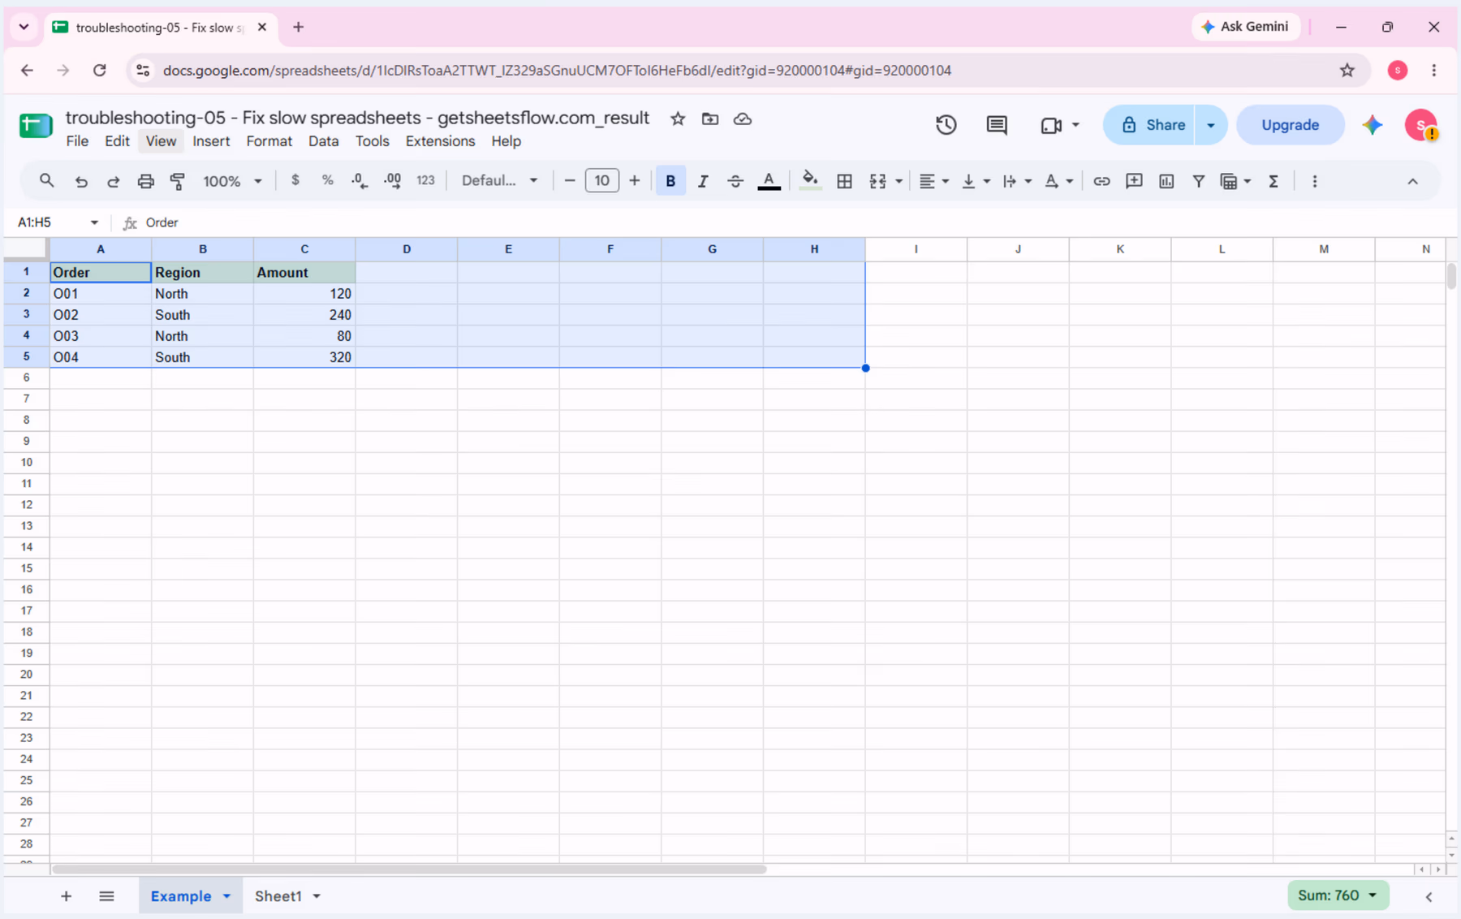Viewport: 1461px width, 919px height.
Task: Open the Data menu
Action: pos(323,141)
